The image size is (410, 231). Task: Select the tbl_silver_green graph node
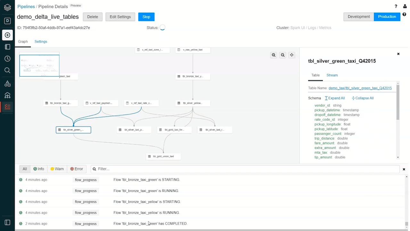pyautogui.click(x=73, y=130)
